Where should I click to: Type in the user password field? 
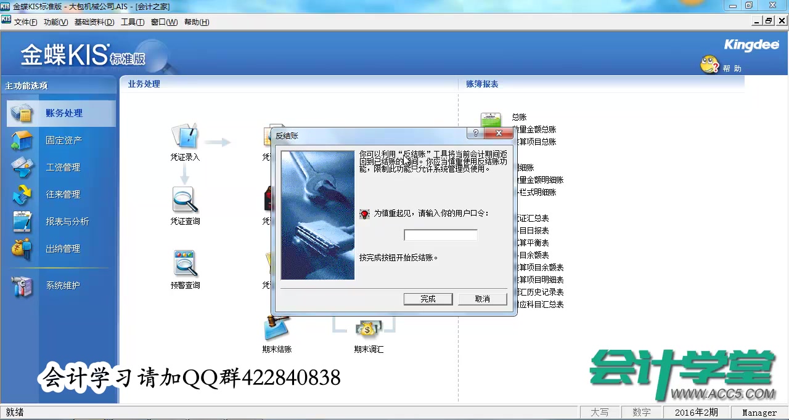(440, 235)
